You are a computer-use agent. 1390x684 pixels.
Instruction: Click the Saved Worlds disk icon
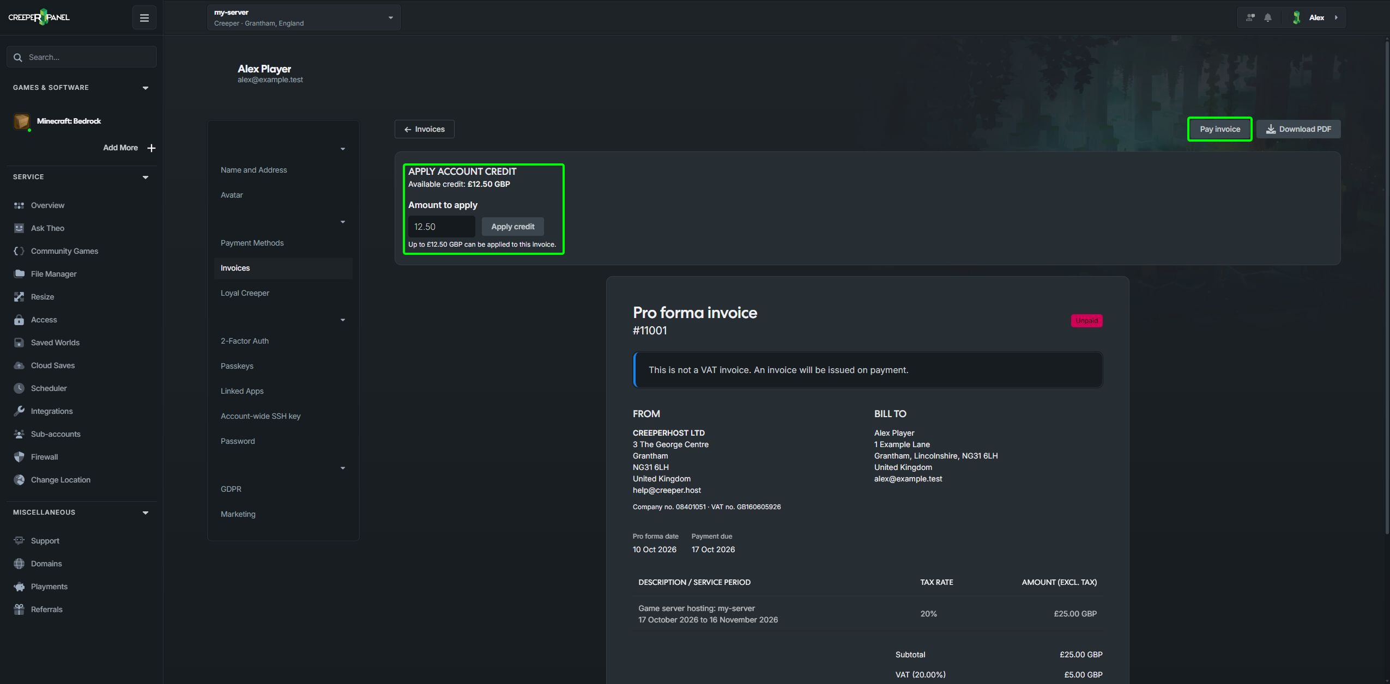pos(19,343)
